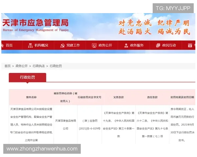
Task: Click the case name cell starting 天津顶津食品有限公司未按规定
Action: tap(31, 125)
